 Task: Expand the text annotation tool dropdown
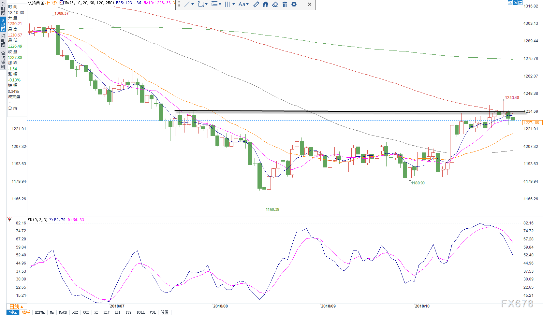[247, 4]
